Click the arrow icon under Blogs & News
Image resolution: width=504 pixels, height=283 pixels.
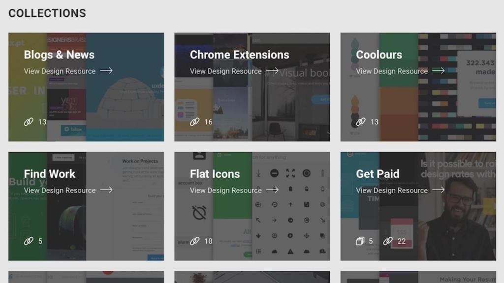(x=106, y=71)
